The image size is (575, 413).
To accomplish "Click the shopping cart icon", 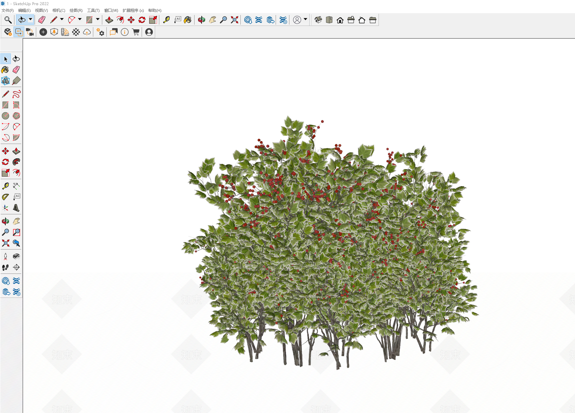I will [x=136, y=32].
